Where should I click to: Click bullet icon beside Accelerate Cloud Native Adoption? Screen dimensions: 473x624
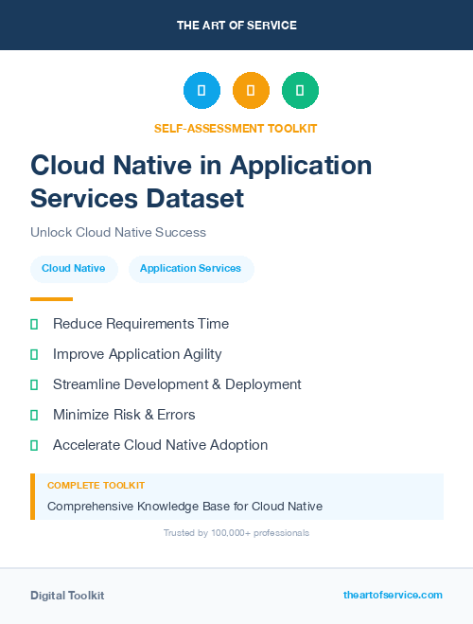(34, 445)
